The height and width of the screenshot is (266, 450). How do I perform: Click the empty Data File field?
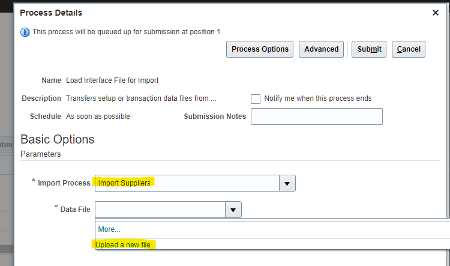pyautogui.click(x=160, y=210)
